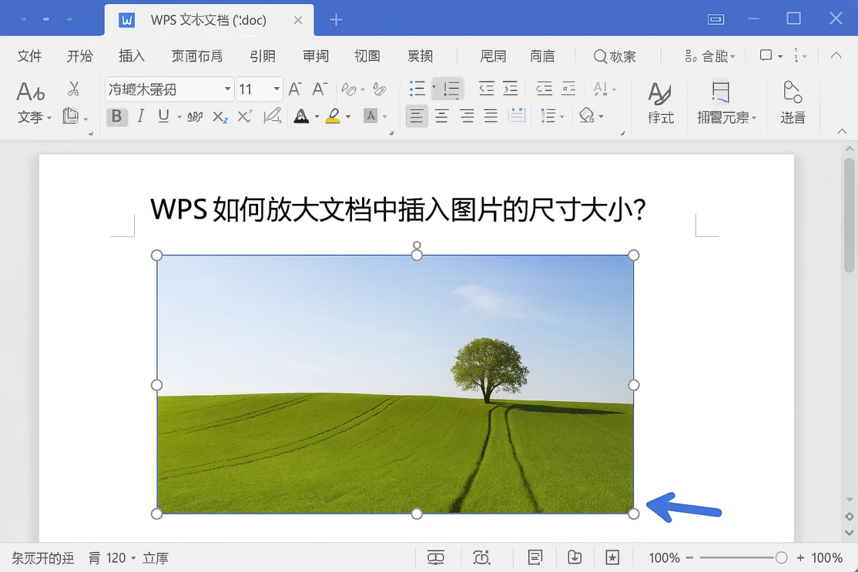Image resolution: width=858 pixels, height=572 pixels.
Task: Apply strikethrough formatting
Action: (194, 116)
